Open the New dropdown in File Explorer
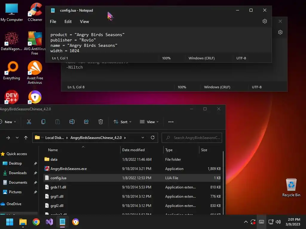 8,122
